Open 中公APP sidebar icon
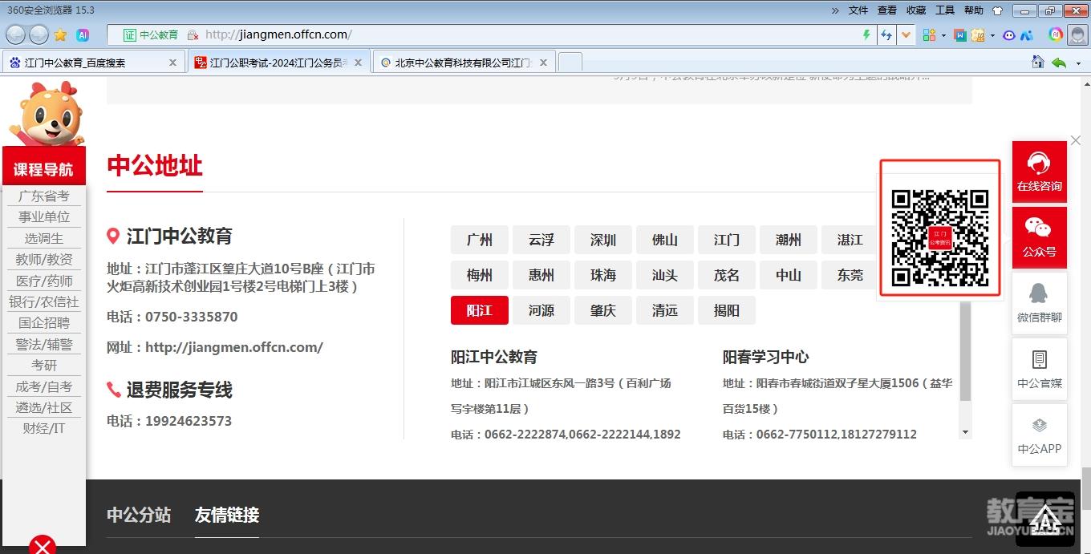Viewport: 1091px width, 554px height. [1040, 435]
